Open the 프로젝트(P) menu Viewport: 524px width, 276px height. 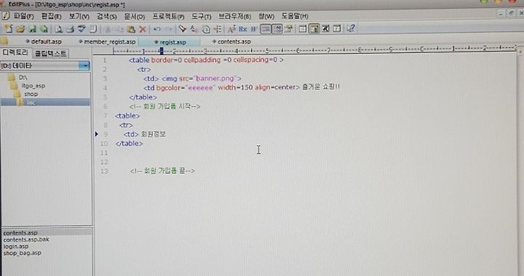(168, 16)
